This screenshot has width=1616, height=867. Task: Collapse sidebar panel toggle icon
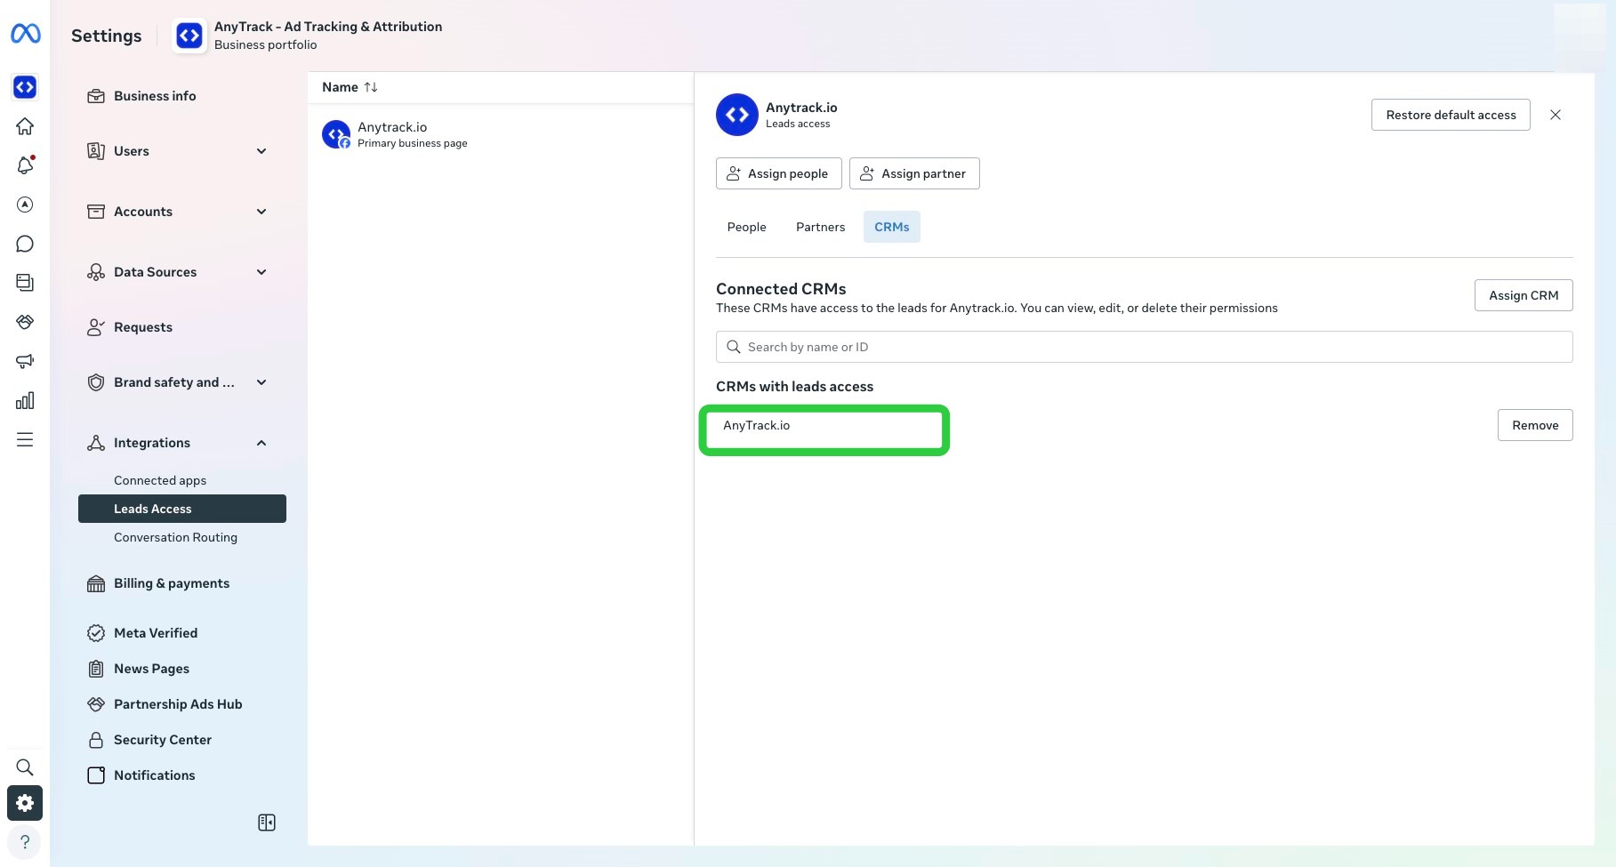click(x=267, y=823)
